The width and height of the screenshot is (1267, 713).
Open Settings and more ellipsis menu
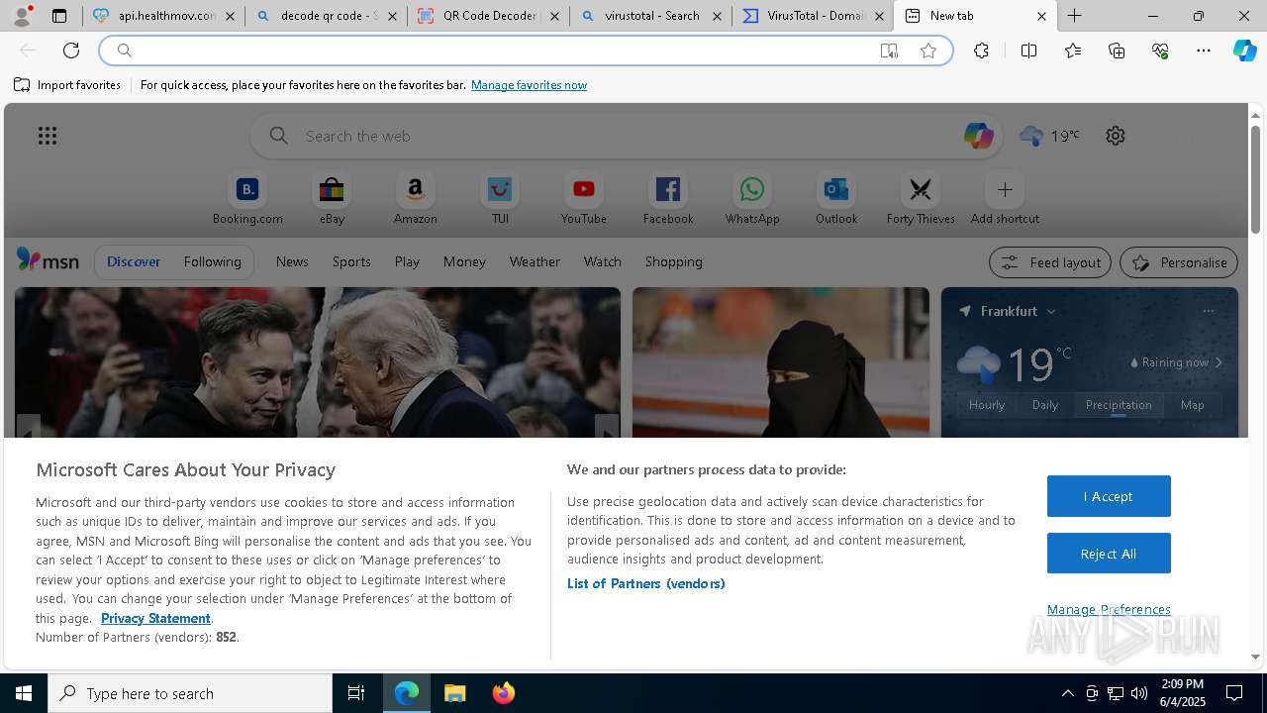coord(1204,51)
